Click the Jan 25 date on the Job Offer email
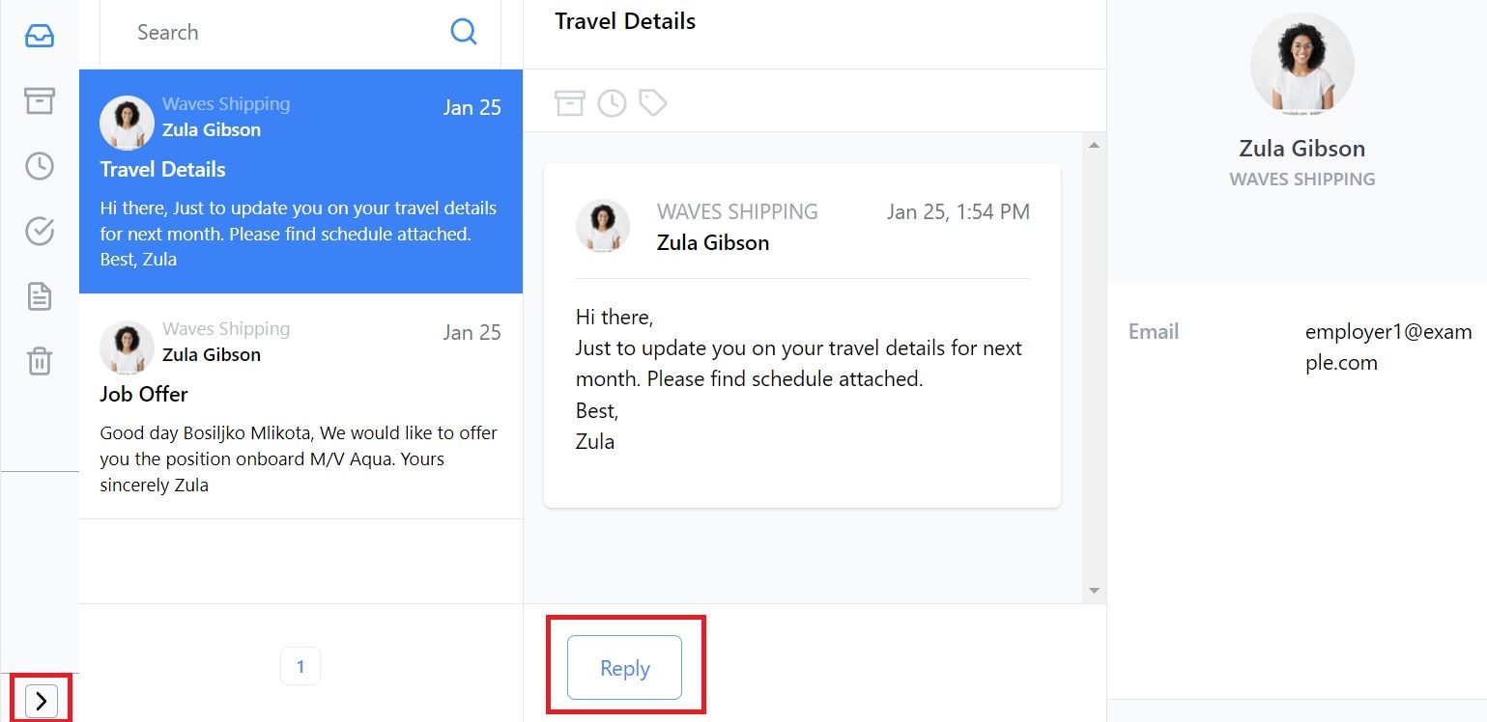This screenshot has height=722, width=1487. [x=472, y=333]
